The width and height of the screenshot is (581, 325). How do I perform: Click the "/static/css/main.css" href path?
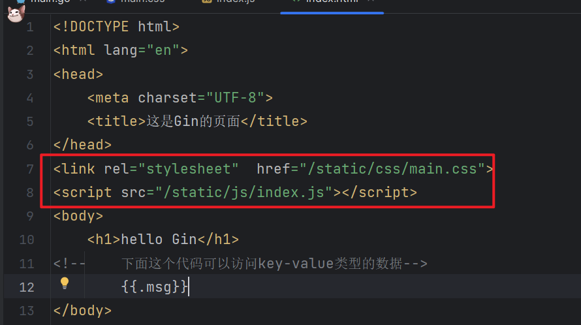click(x=392, y=168)
